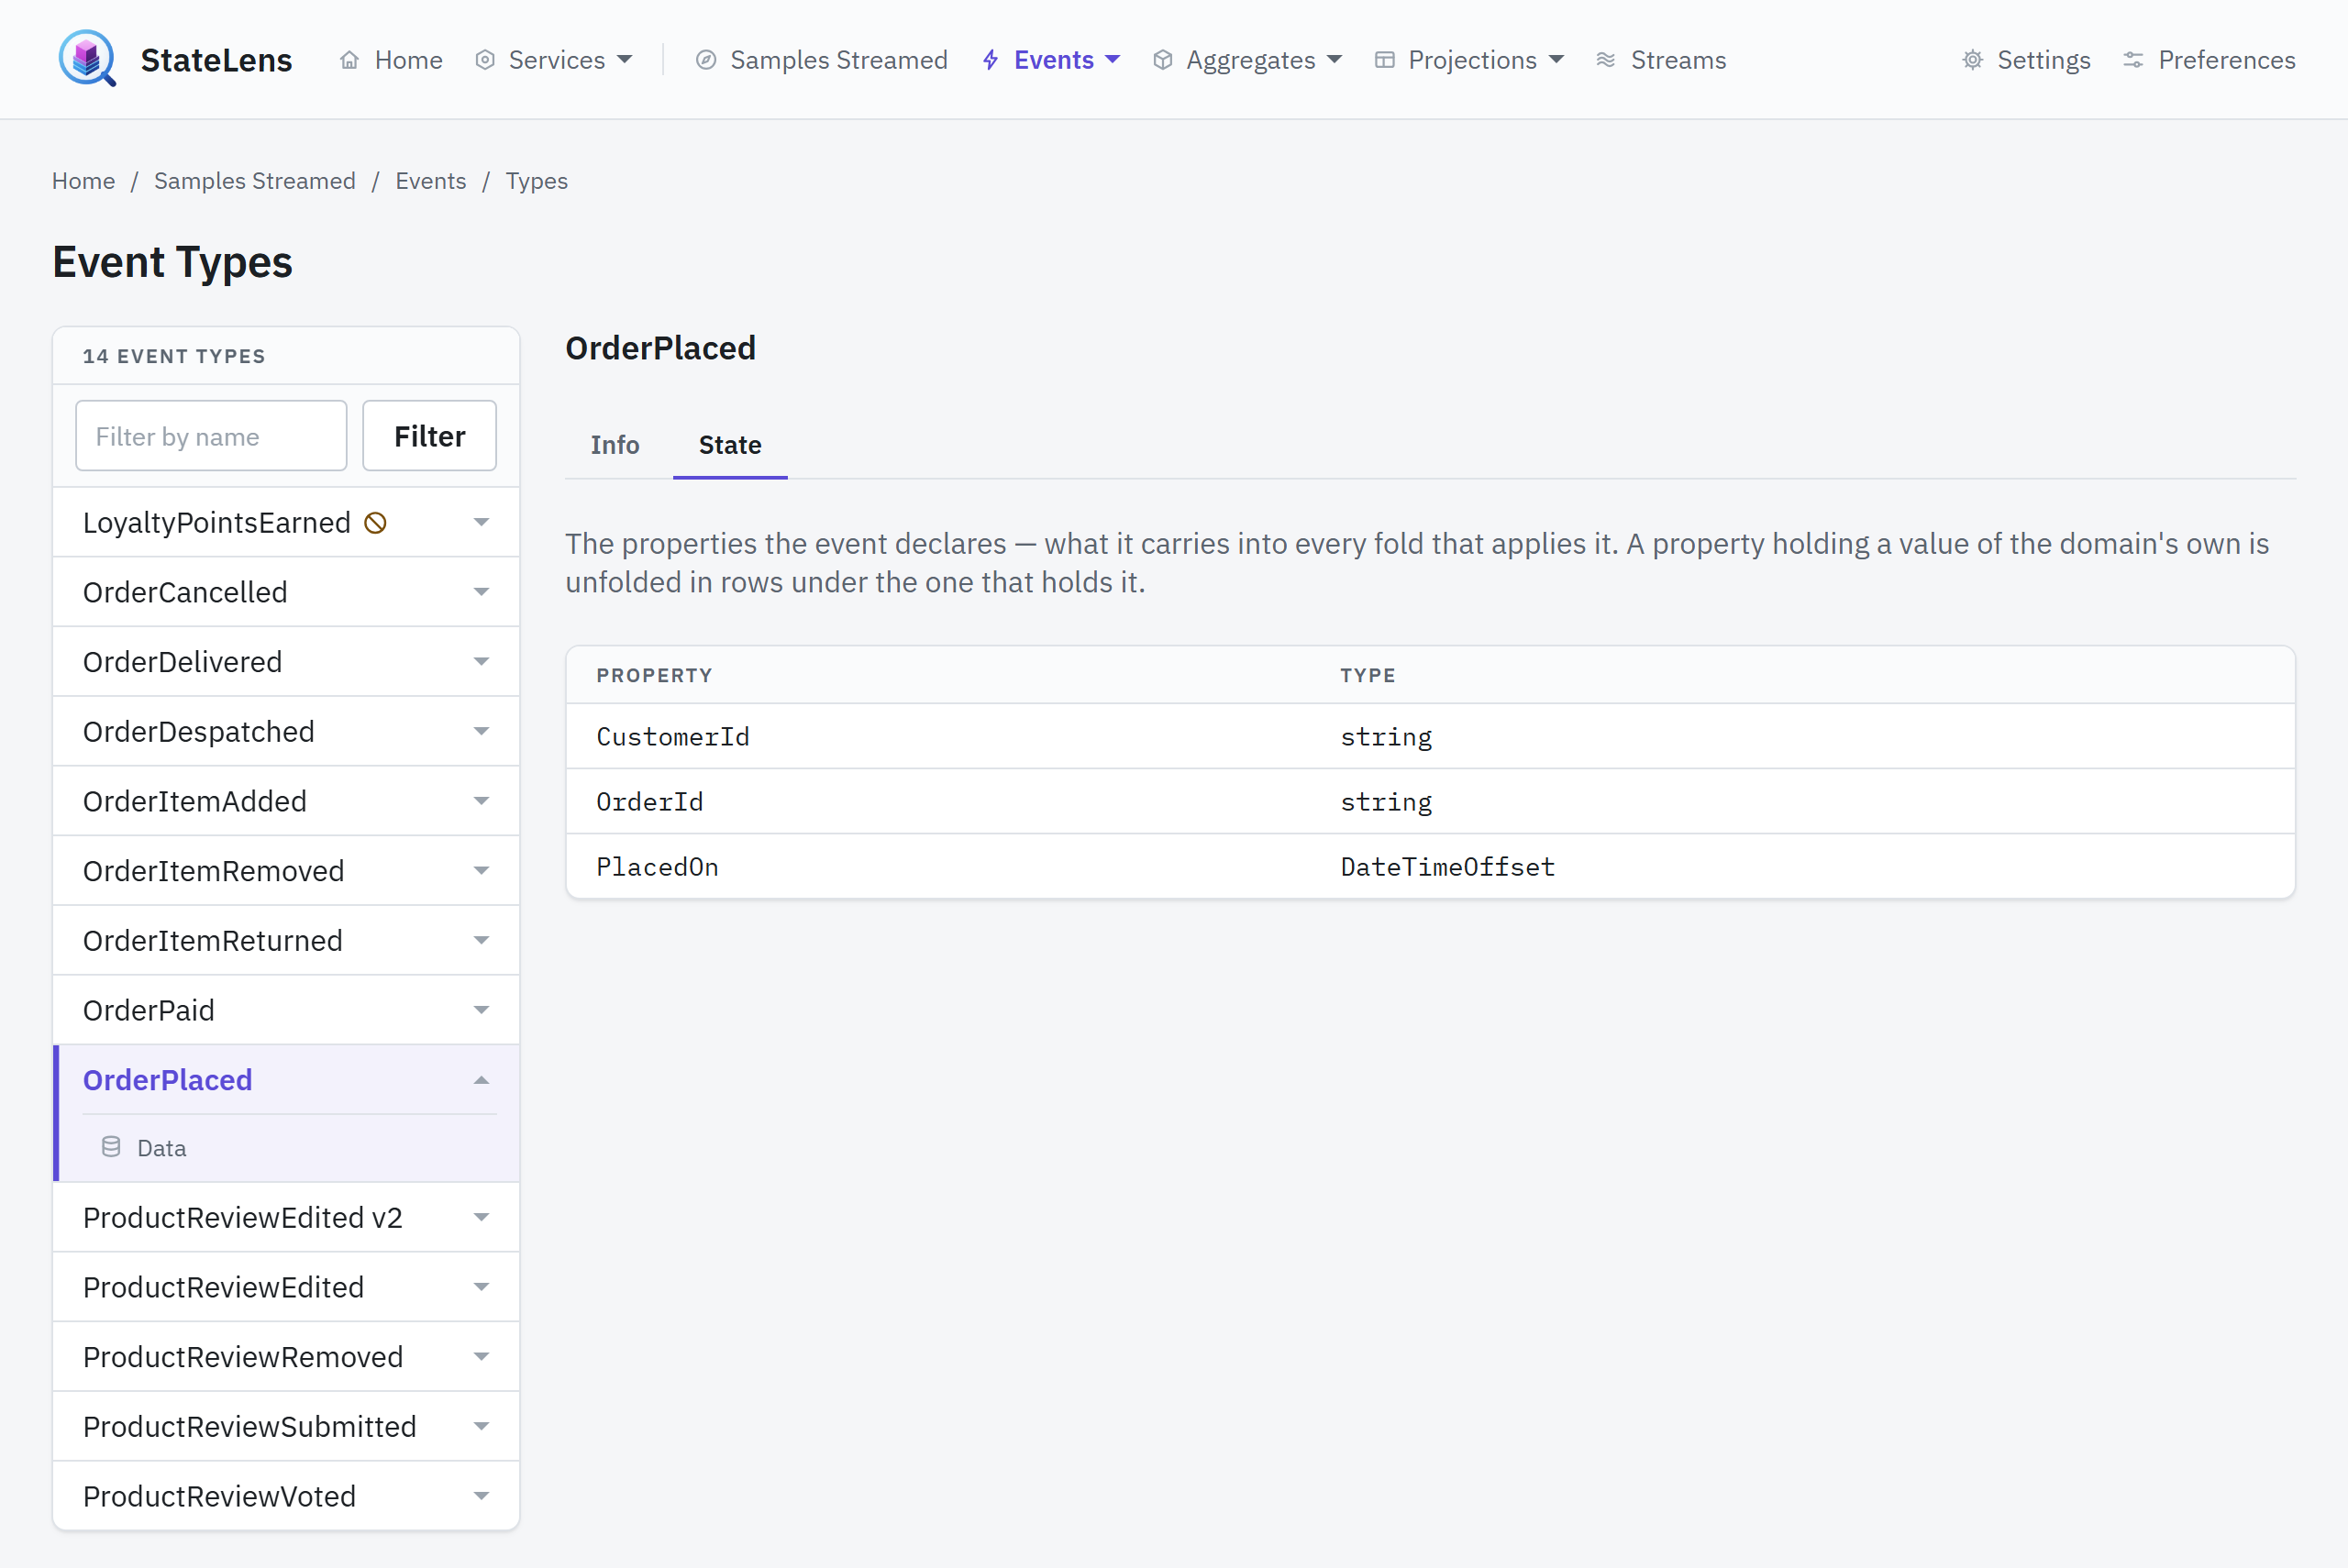Click the Services hexagon icon

coord(485,60)
